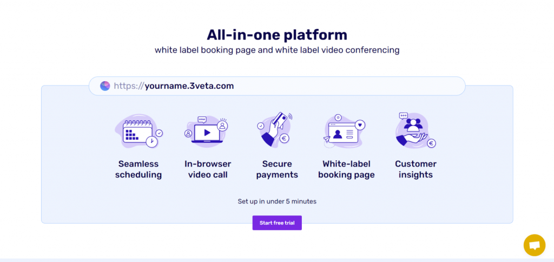This screenshot has height=262, width=554.
Task: Select the Secure payments label
Action: click(277, 169)
